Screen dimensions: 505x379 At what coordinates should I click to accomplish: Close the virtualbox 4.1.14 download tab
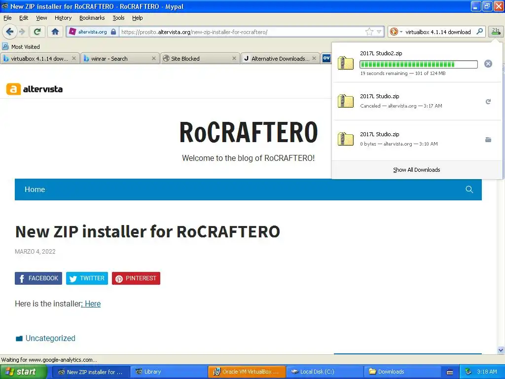tap(74, 58)
